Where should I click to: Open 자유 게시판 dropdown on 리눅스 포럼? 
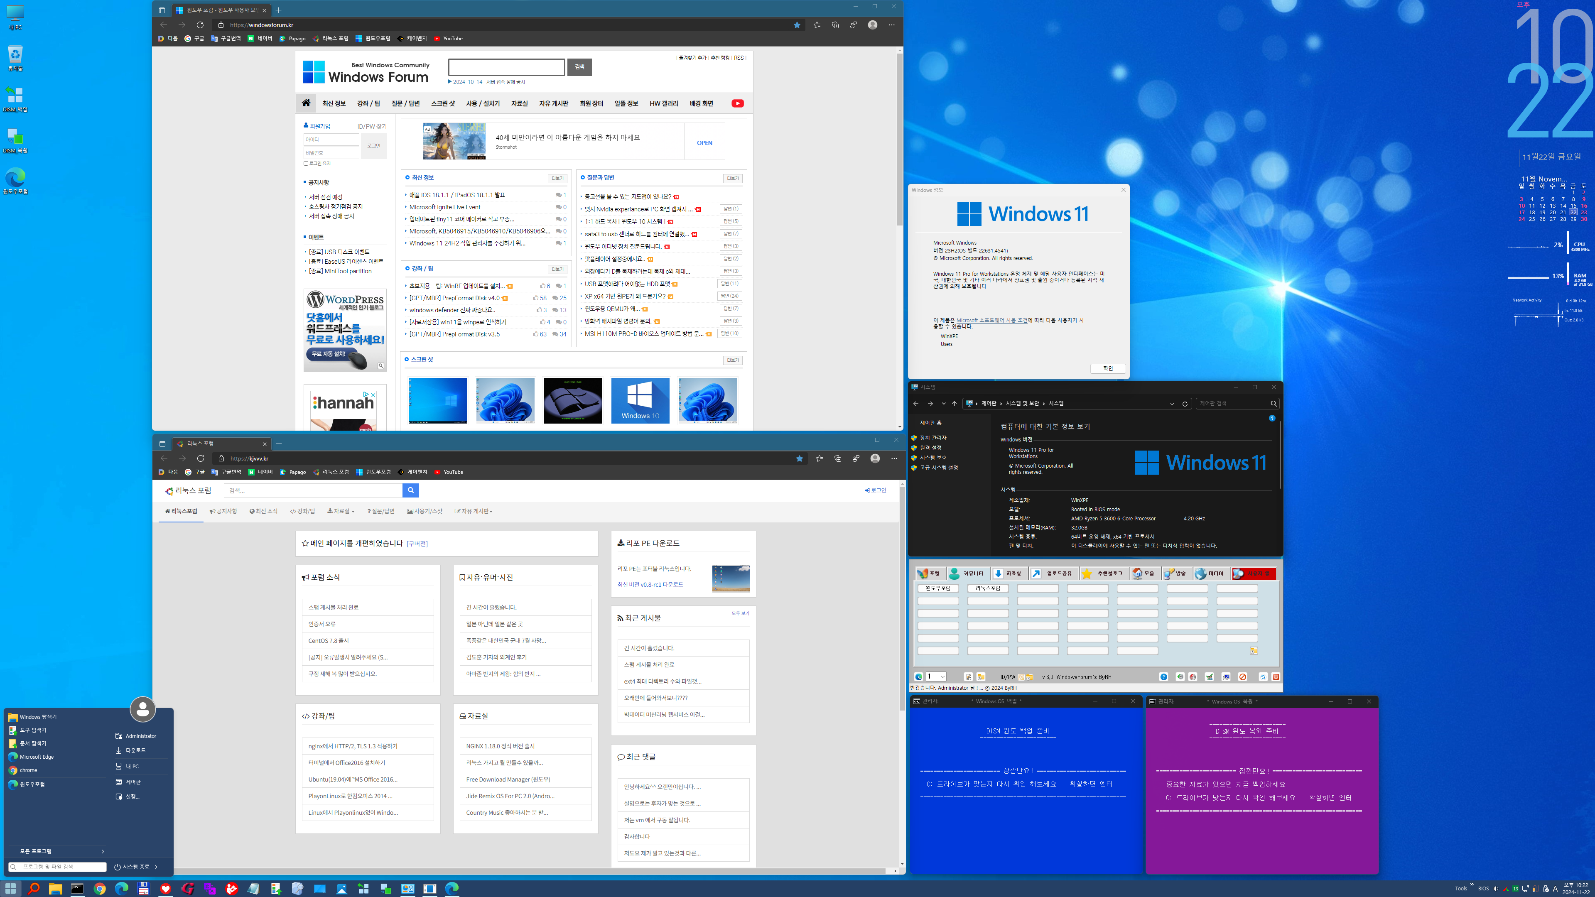(474, 511)
